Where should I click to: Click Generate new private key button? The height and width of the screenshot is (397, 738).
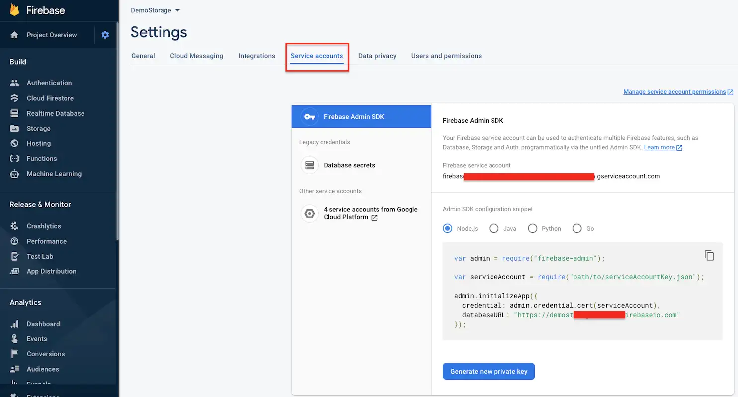(x=489, y=371)
